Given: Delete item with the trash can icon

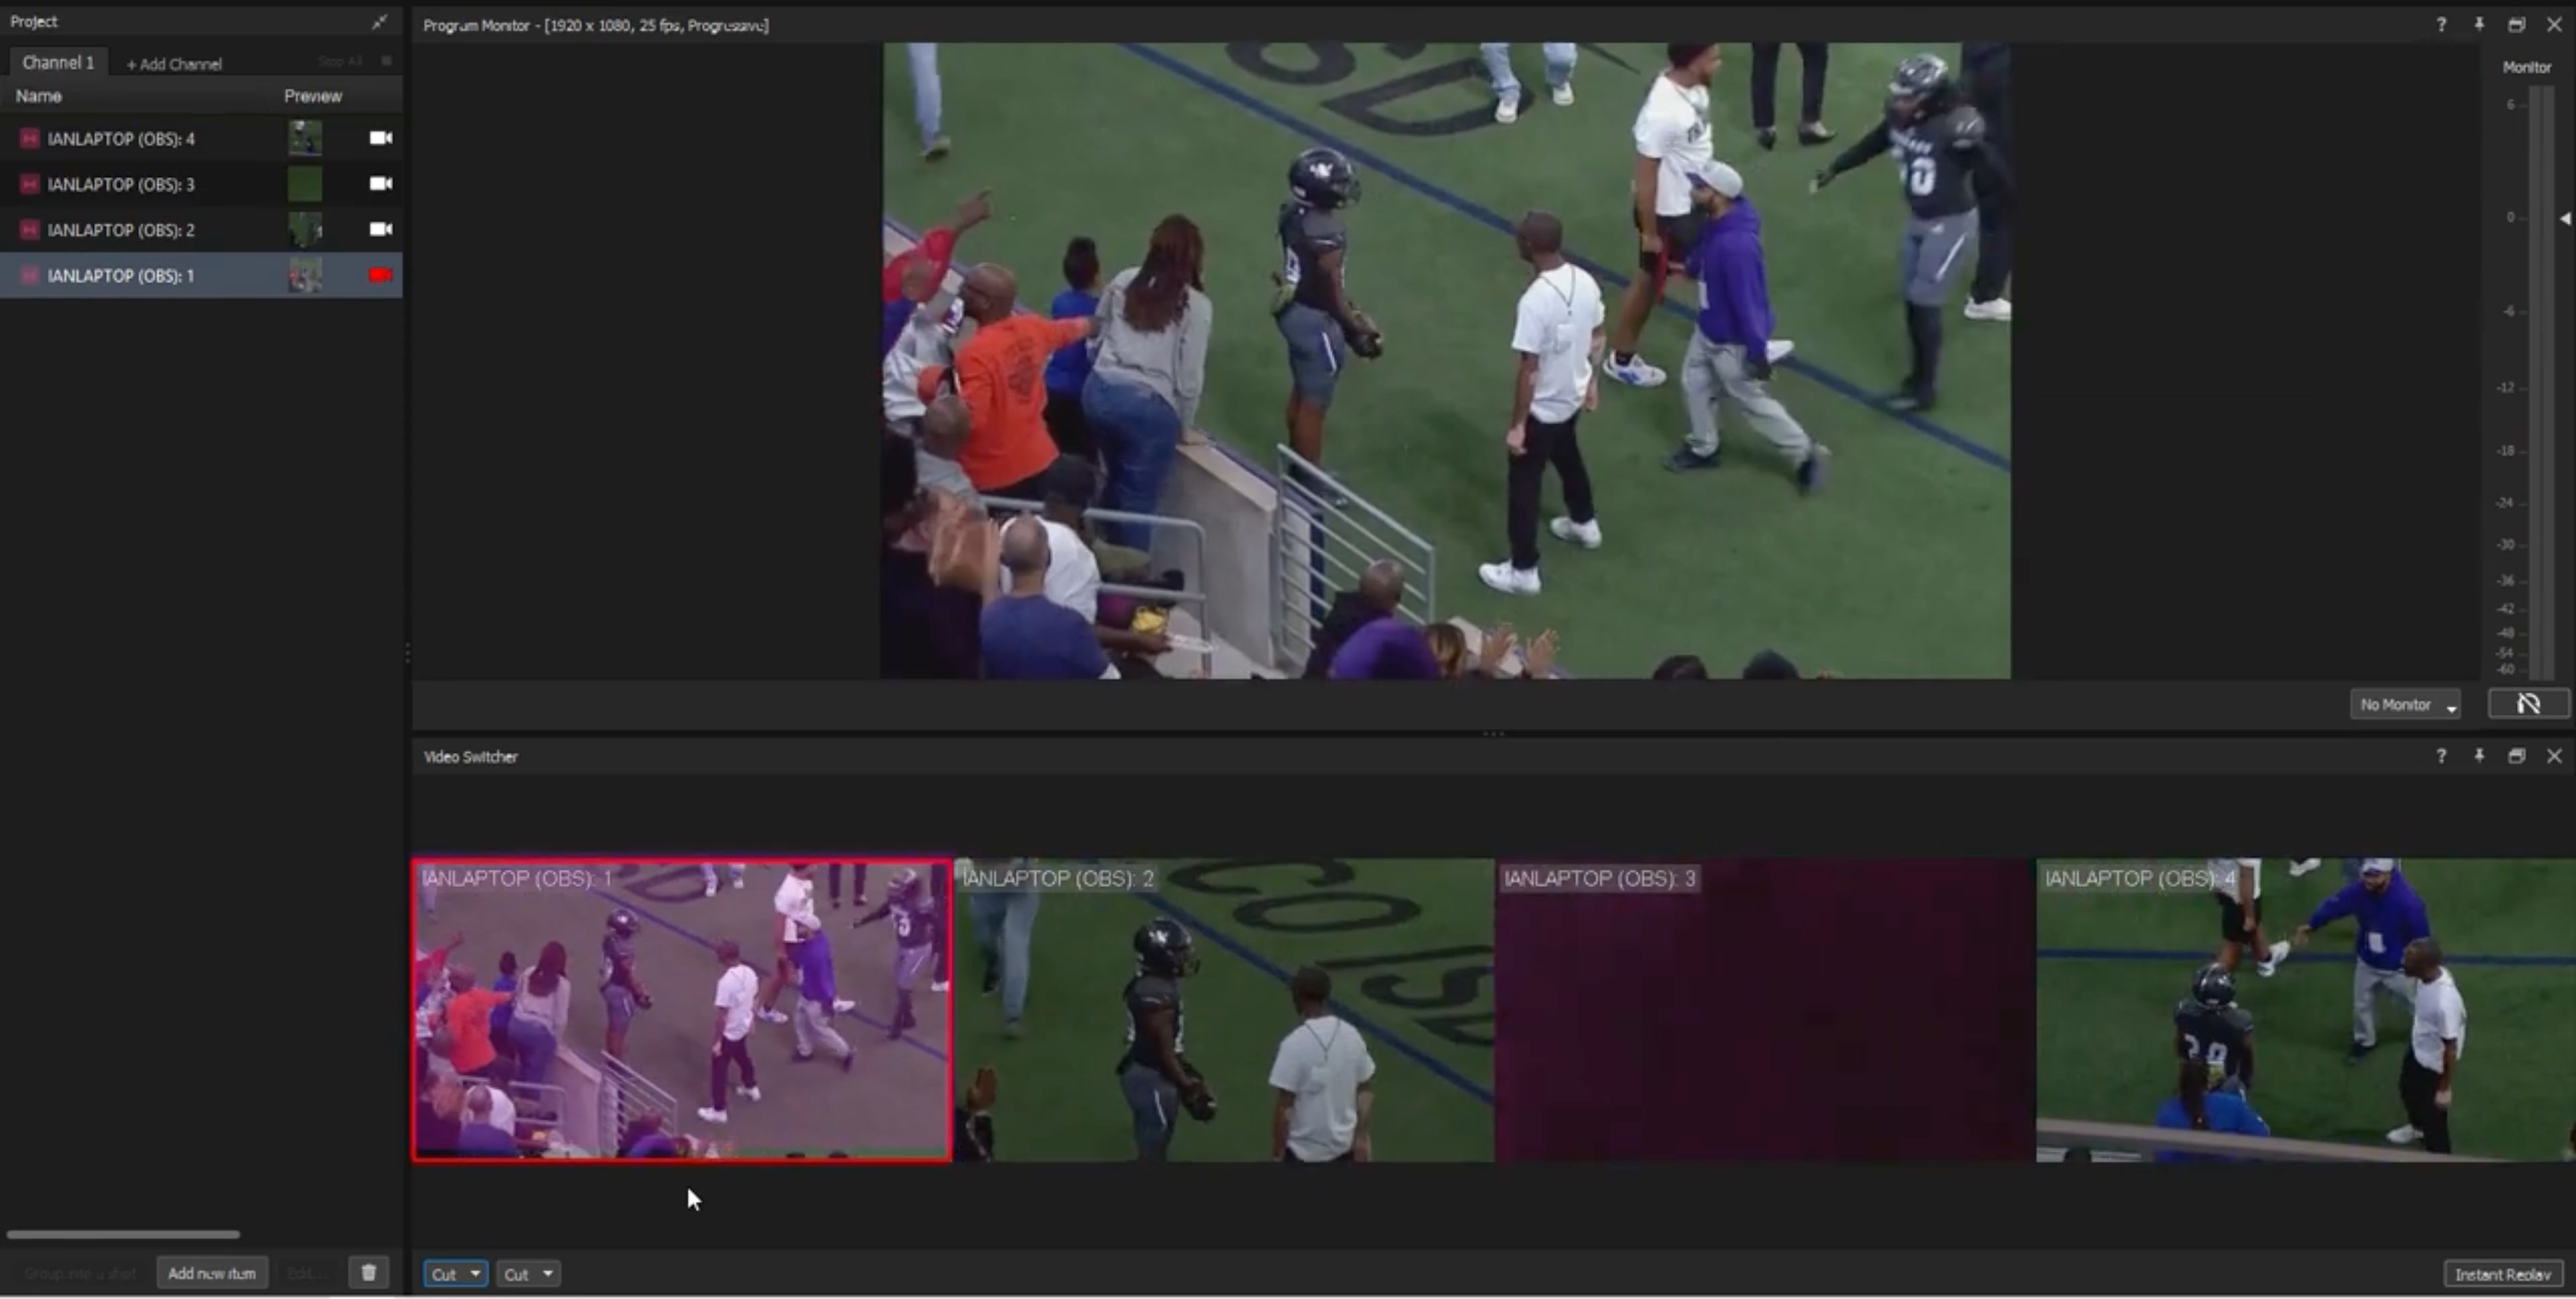Looking at the screenshot, I should (368, 1272).
